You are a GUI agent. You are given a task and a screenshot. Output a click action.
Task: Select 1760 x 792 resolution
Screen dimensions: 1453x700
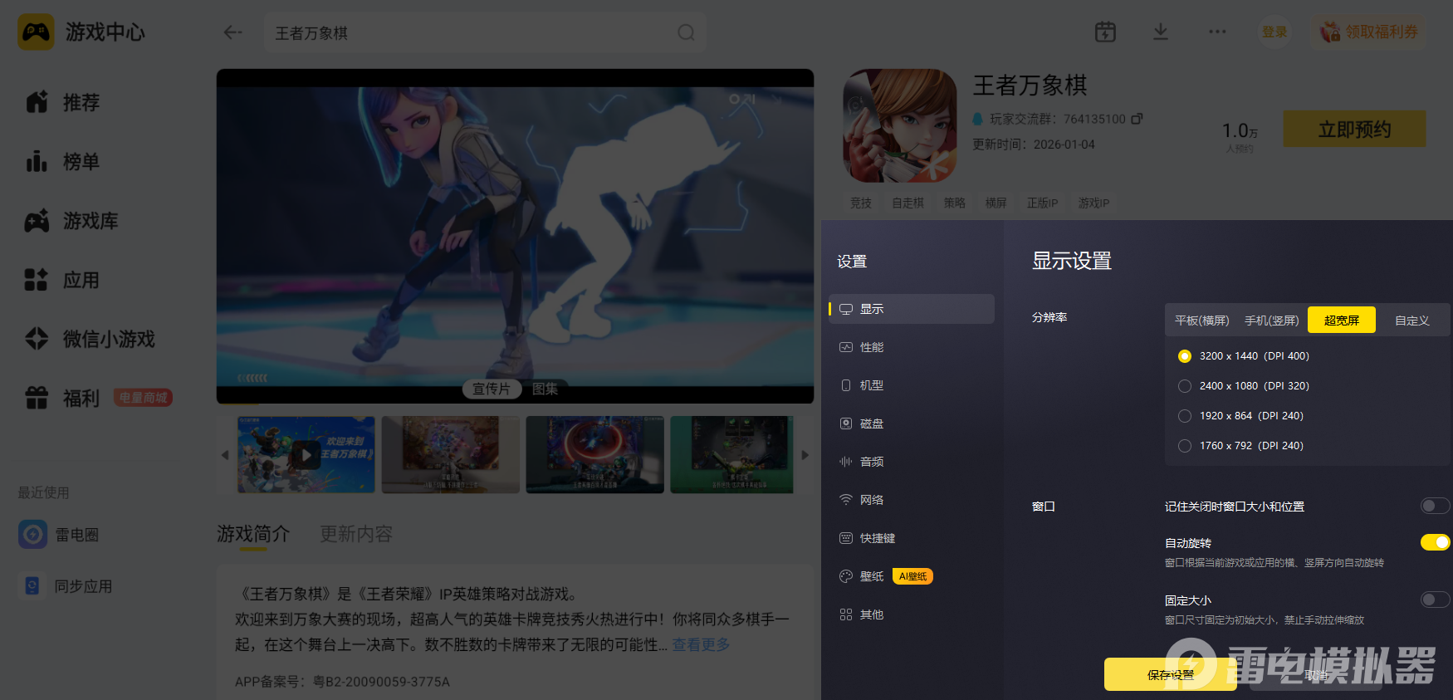1185,446
